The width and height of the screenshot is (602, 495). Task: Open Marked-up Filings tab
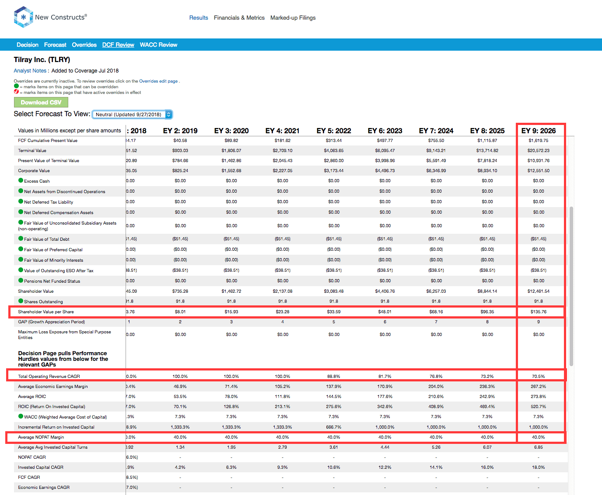(x=293, y=18)
